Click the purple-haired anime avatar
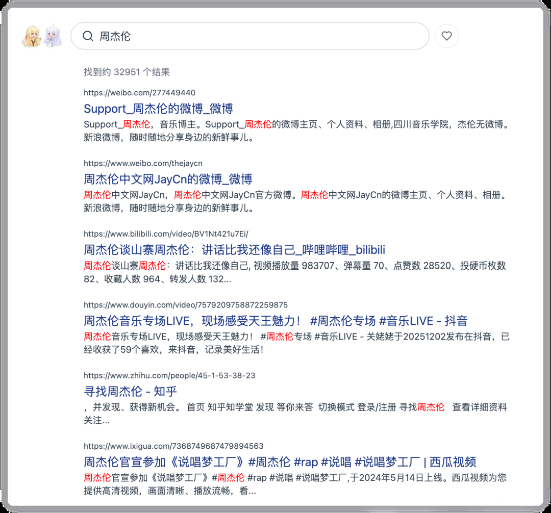 (x=51, y=36)
